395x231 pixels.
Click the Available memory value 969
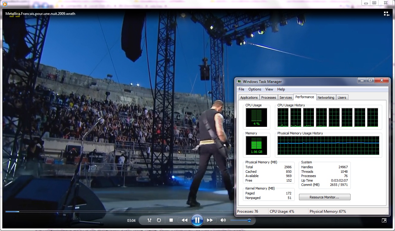[289, 176]
